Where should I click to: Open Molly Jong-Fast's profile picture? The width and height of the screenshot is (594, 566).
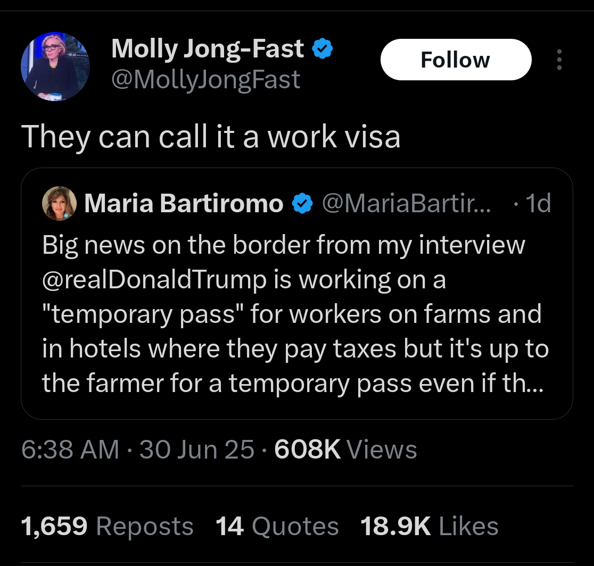click(55, 66)
